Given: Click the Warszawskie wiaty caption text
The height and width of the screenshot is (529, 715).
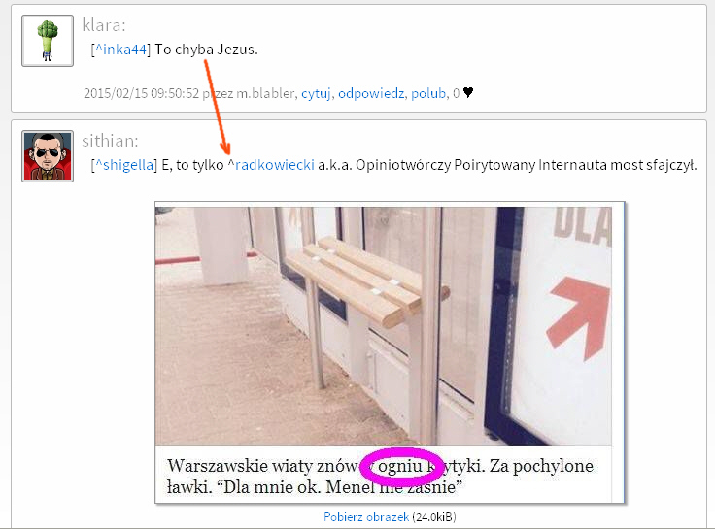Looking at the screenshot, I should tap(380, 477).
